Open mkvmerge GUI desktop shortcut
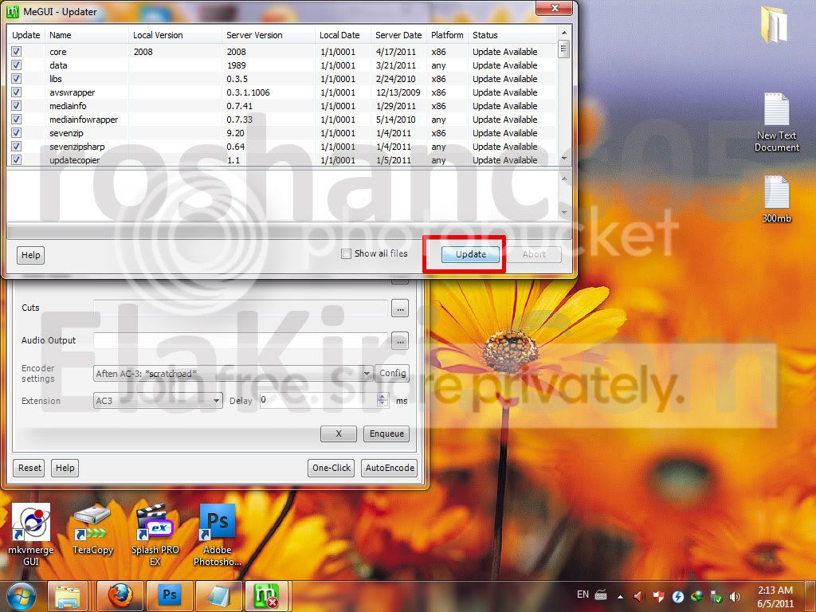 click(x=31, y=533)
